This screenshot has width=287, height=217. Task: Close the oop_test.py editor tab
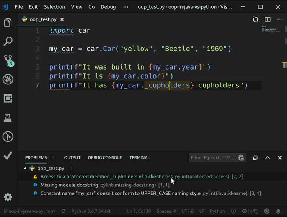[x=62, y=19]
